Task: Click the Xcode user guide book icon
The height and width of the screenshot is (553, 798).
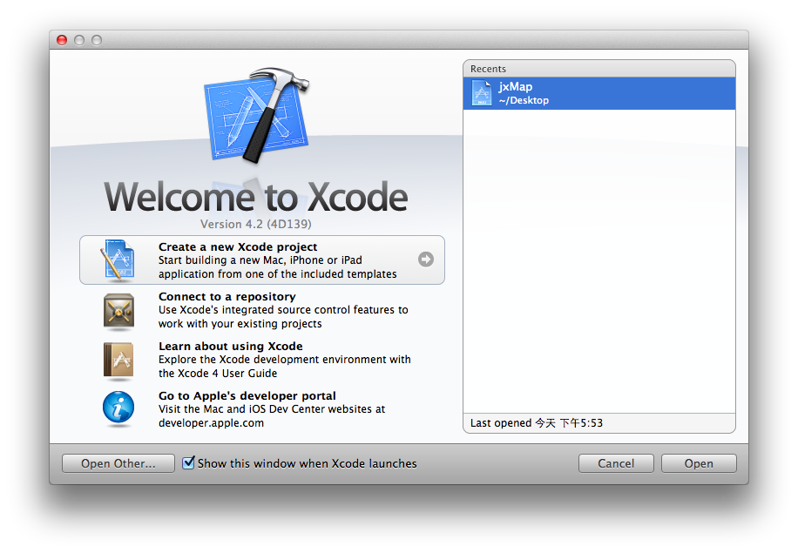Action: pyautogui.click(x=118, y=361)
